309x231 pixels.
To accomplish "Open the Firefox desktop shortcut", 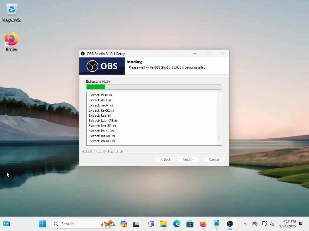I will [12, 42].
